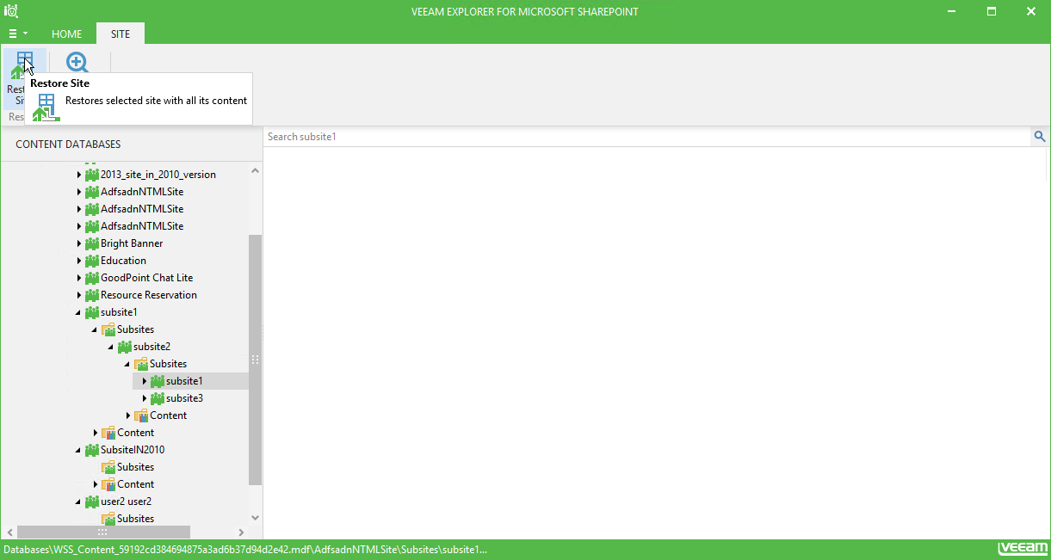Click the Resource Reservation site icon
The image size is (1051, 560).
click(x=92, y=295)
